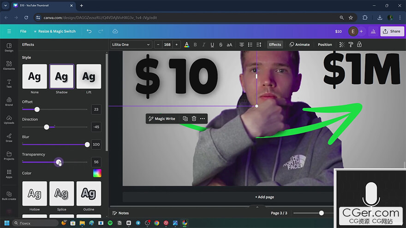The width and height of the screenshot is (406, 228).
Task: Toggle underline formatting
Action: 212,45
